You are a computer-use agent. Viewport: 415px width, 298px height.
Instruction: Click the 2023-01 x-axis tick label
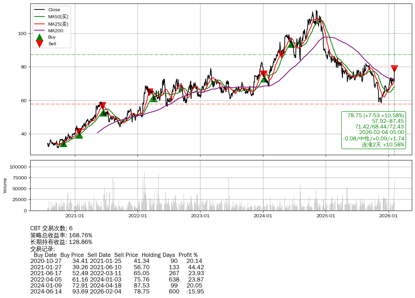point(200,216)
